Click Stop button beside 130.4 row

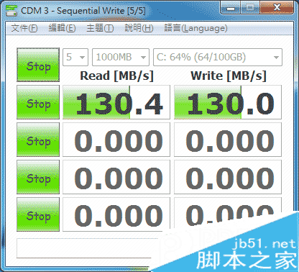coord(38,102)
